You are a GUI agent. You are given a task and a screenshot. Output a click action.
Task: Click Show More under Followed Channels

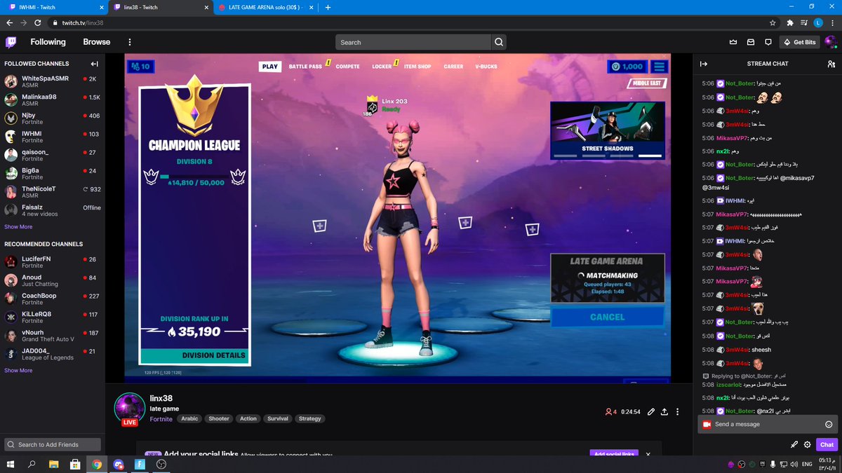point(18,227)
